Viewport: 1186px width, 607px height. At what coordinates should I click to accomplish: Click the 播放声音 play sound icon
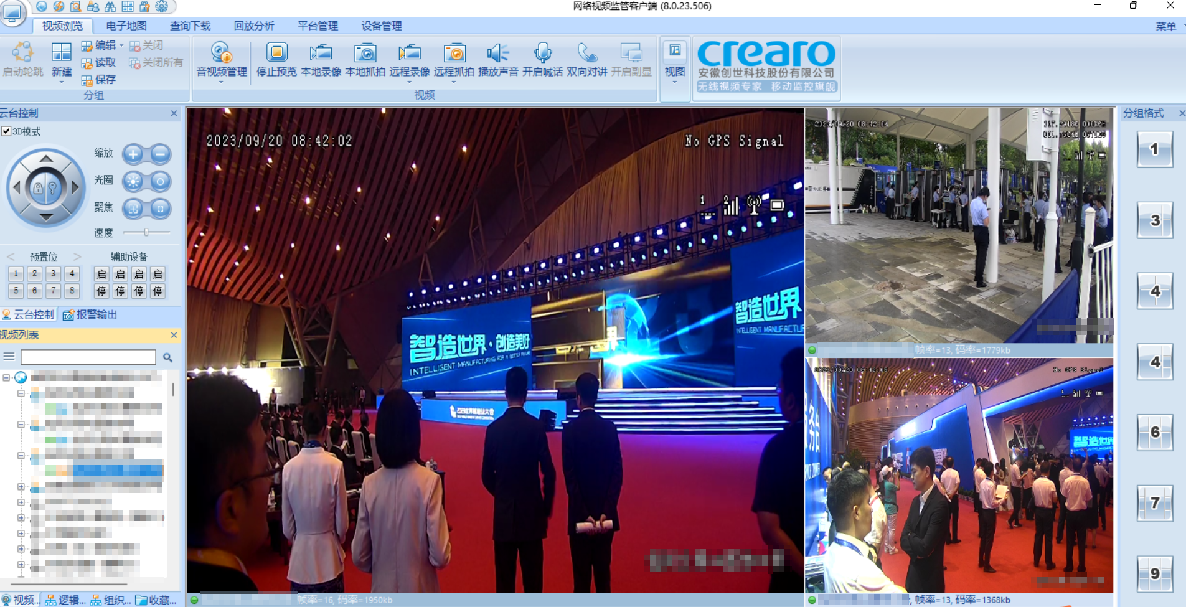tap(497, 55)
